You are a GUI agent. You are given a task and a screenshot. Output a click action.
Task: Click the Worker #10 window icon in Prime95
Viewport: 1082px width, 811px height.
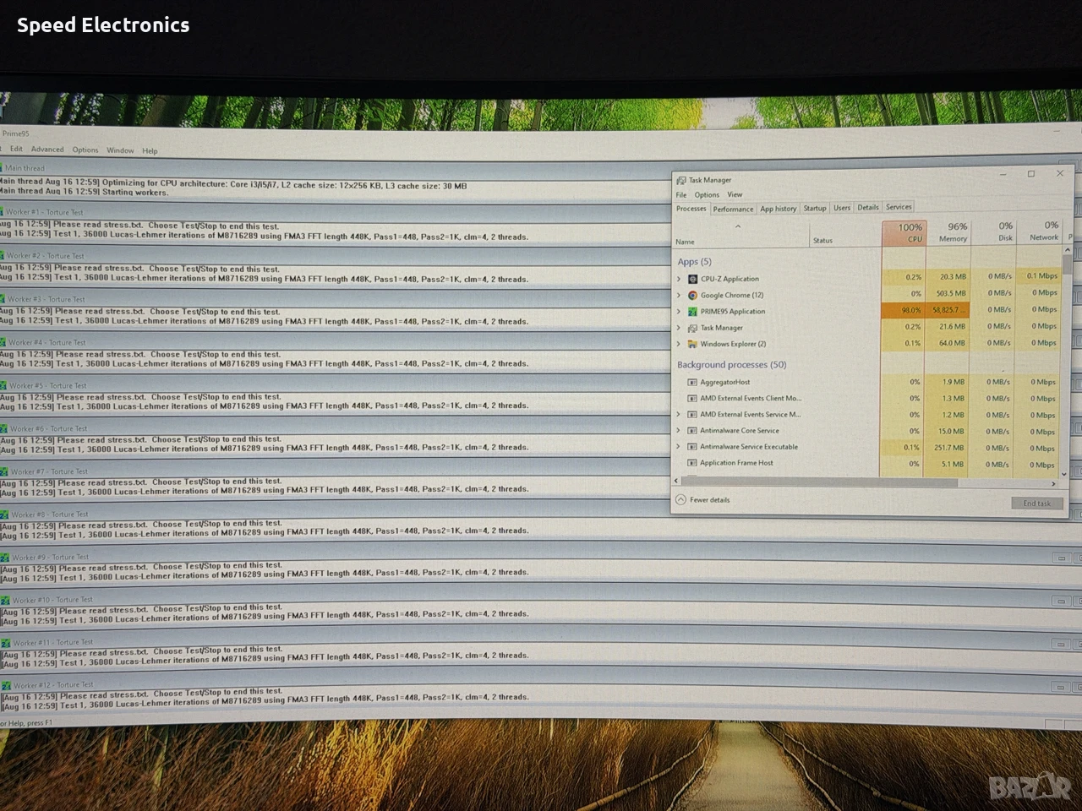coord(7,600)
